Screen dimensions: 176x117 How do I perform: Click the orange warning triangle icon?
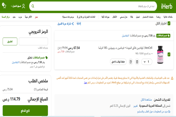pos(172,78)
